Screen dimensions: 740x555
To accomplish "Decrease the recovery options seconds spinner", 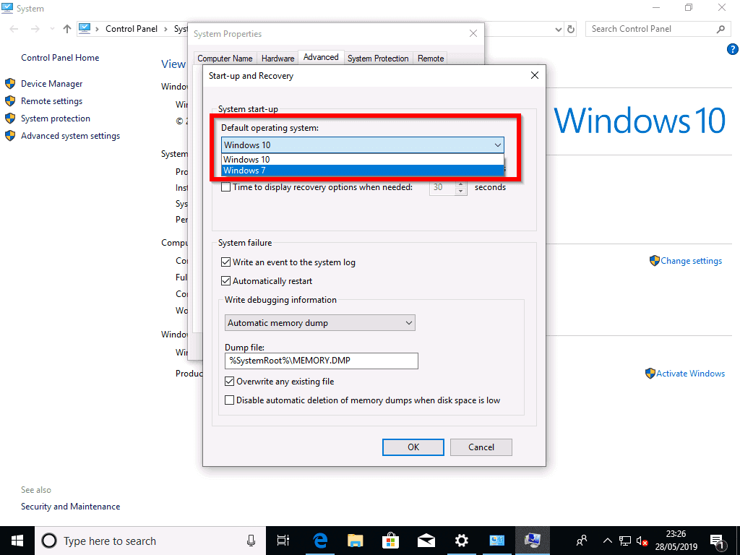I will (461, 191).
